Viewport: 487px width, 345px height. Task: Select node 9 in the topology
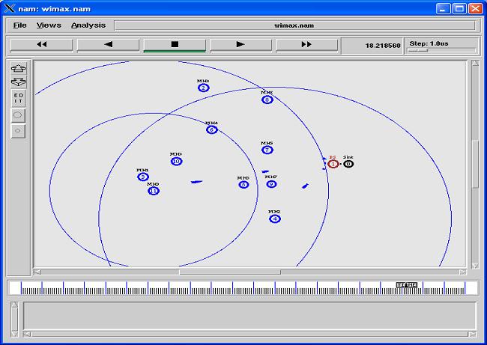point(271,184)
